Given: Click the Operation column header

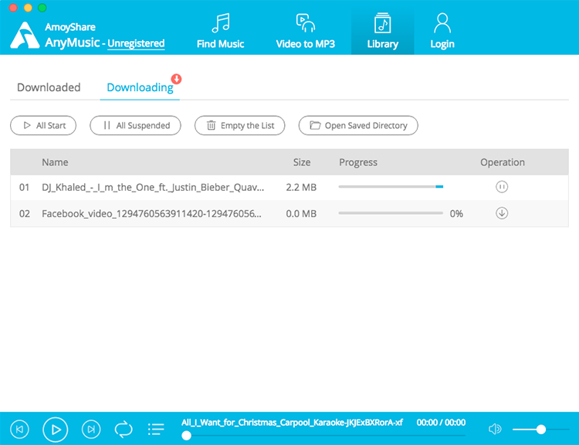Looking at the screenshot, I should [x=503, y=162].
